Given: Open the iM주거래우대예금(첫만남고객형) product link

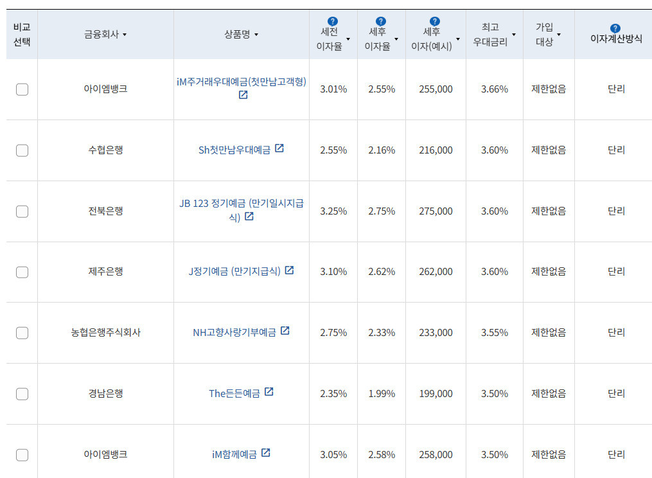Looking at the screenshot, I should click(x=241, y=82).
